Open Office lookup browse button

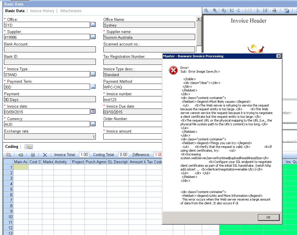point(93,25)
